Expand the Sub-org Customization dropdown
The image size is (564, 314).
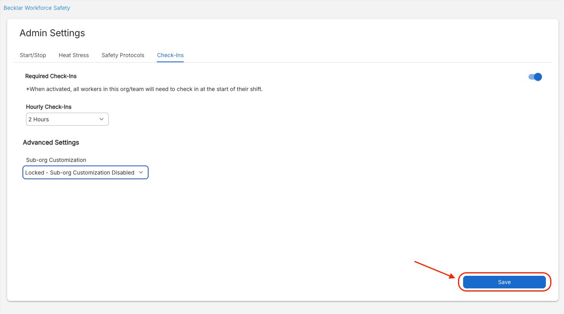pyautogui.click(x=86, y=173)
